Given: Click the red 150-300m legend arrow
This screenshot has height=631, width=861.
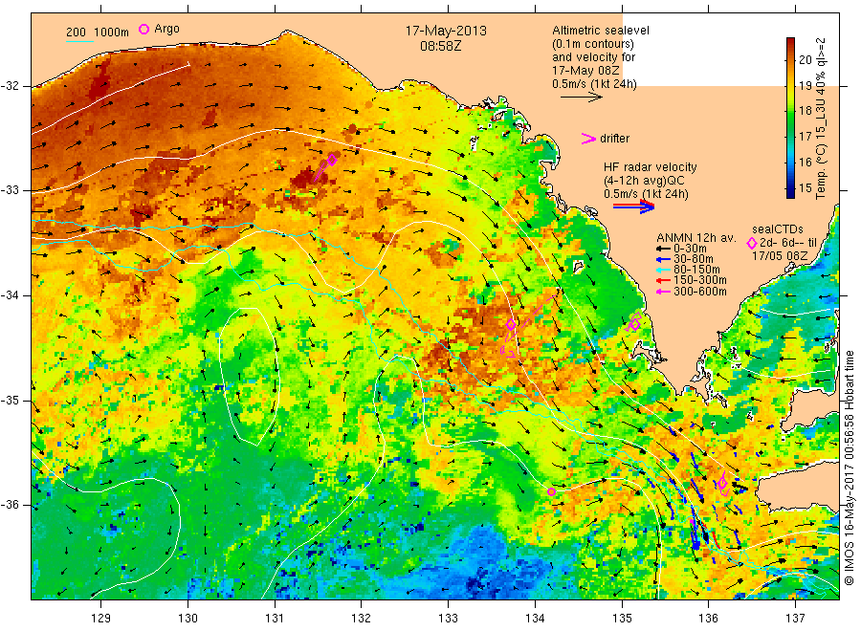Looking at the screenshot, I should [x=663, y=281].
